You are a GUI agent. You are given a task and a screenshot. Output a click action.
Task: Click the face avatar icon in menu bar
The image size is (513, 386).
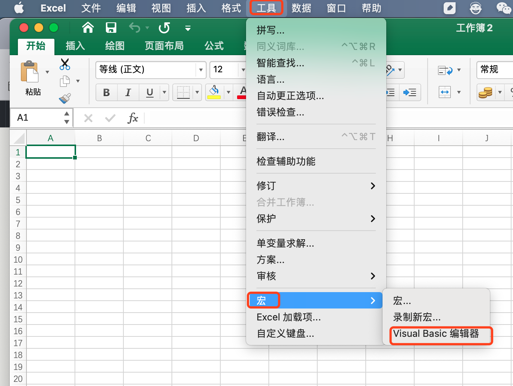click(x=475, y=8)
